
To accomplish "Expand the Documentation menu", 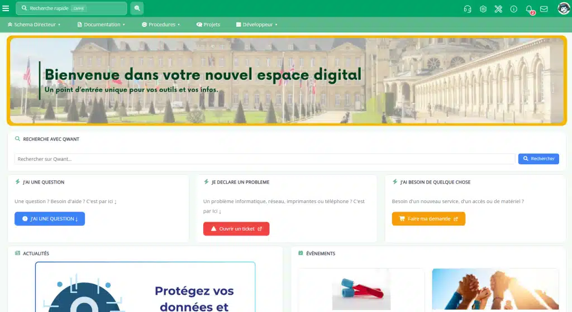I will point(101,25).
